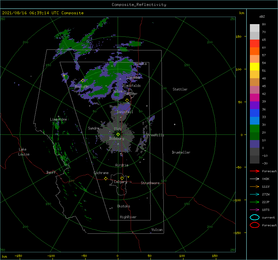This screenshot has height=260, width=278.
Task: Click the Airdrie town label
Action: [122, 165]
